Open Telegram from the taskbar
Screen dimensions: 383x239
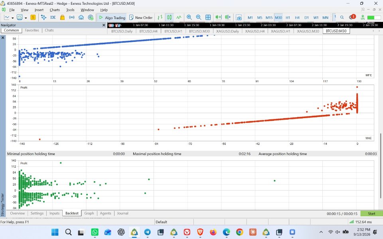(x=147, y=232)
